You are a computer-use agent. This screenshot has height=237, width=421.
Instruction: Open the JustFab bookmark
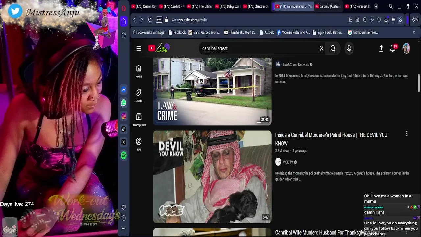pos(267,32)
